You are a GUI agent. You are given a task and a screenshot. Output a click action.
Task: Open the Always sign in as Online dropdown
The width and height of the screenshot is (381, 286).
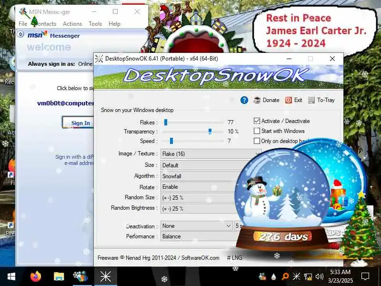pyautogui.click(x=86, y=64)
